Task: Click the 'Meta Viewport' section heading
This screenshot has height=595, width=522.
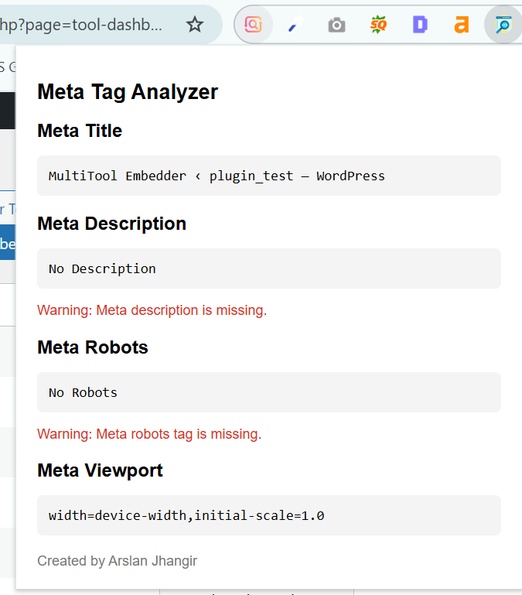Action: pyautogui.click(x=100, y=470)
